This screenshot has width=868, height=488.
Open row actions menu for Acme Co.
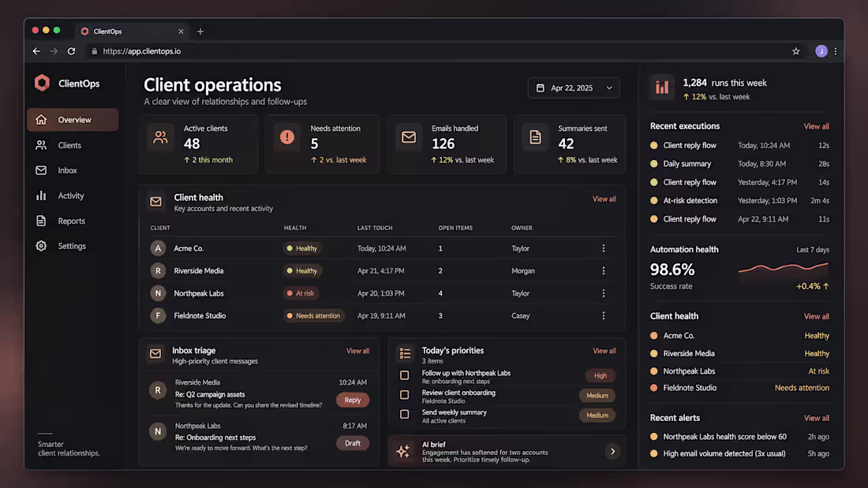[604, 248]
